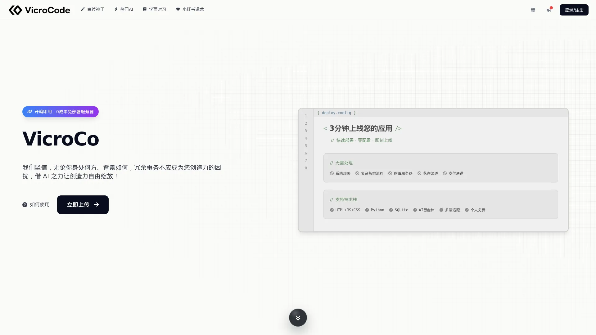Click the lightning icon beside 热门AI
596x335 pixels.
click(x=116, y=9)
